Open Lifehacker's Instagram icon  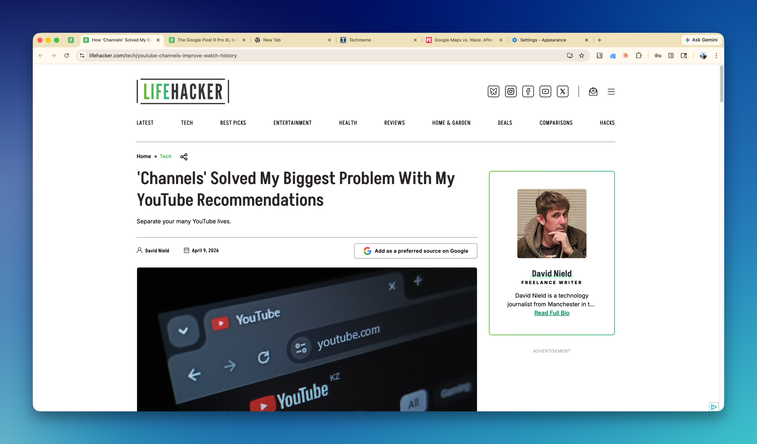coord(511,91)
